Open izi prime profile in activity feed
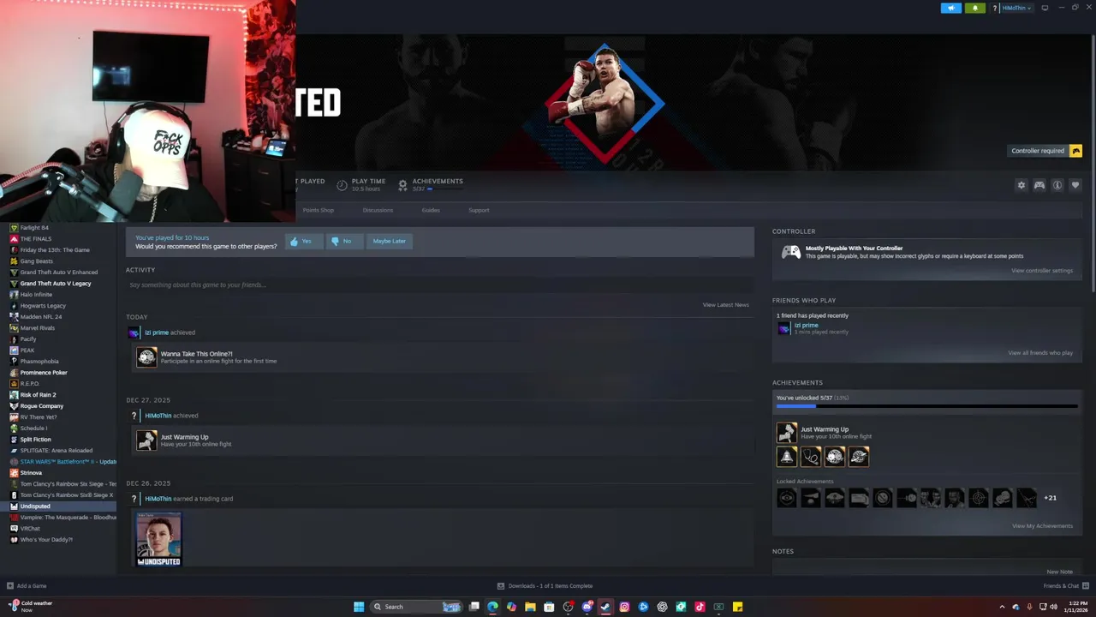Viewport: 1096px width, 617px height. pos(157,332)
